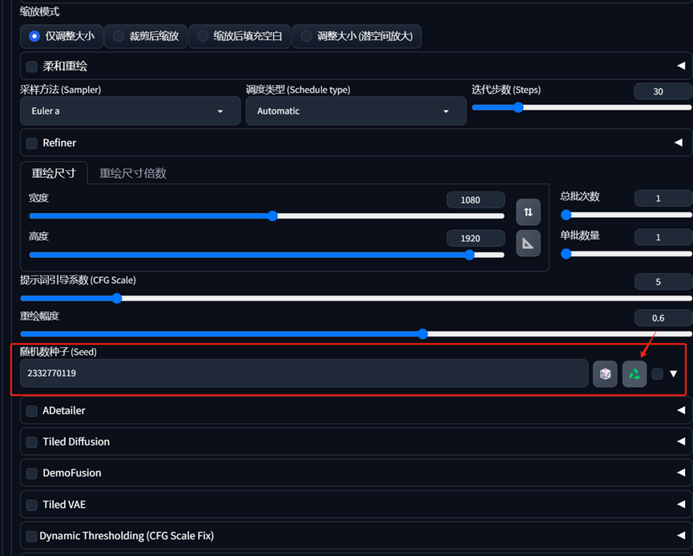693x556 pixels.
Task: Swap width and height with arrows icon
Action: coord(528,212)
